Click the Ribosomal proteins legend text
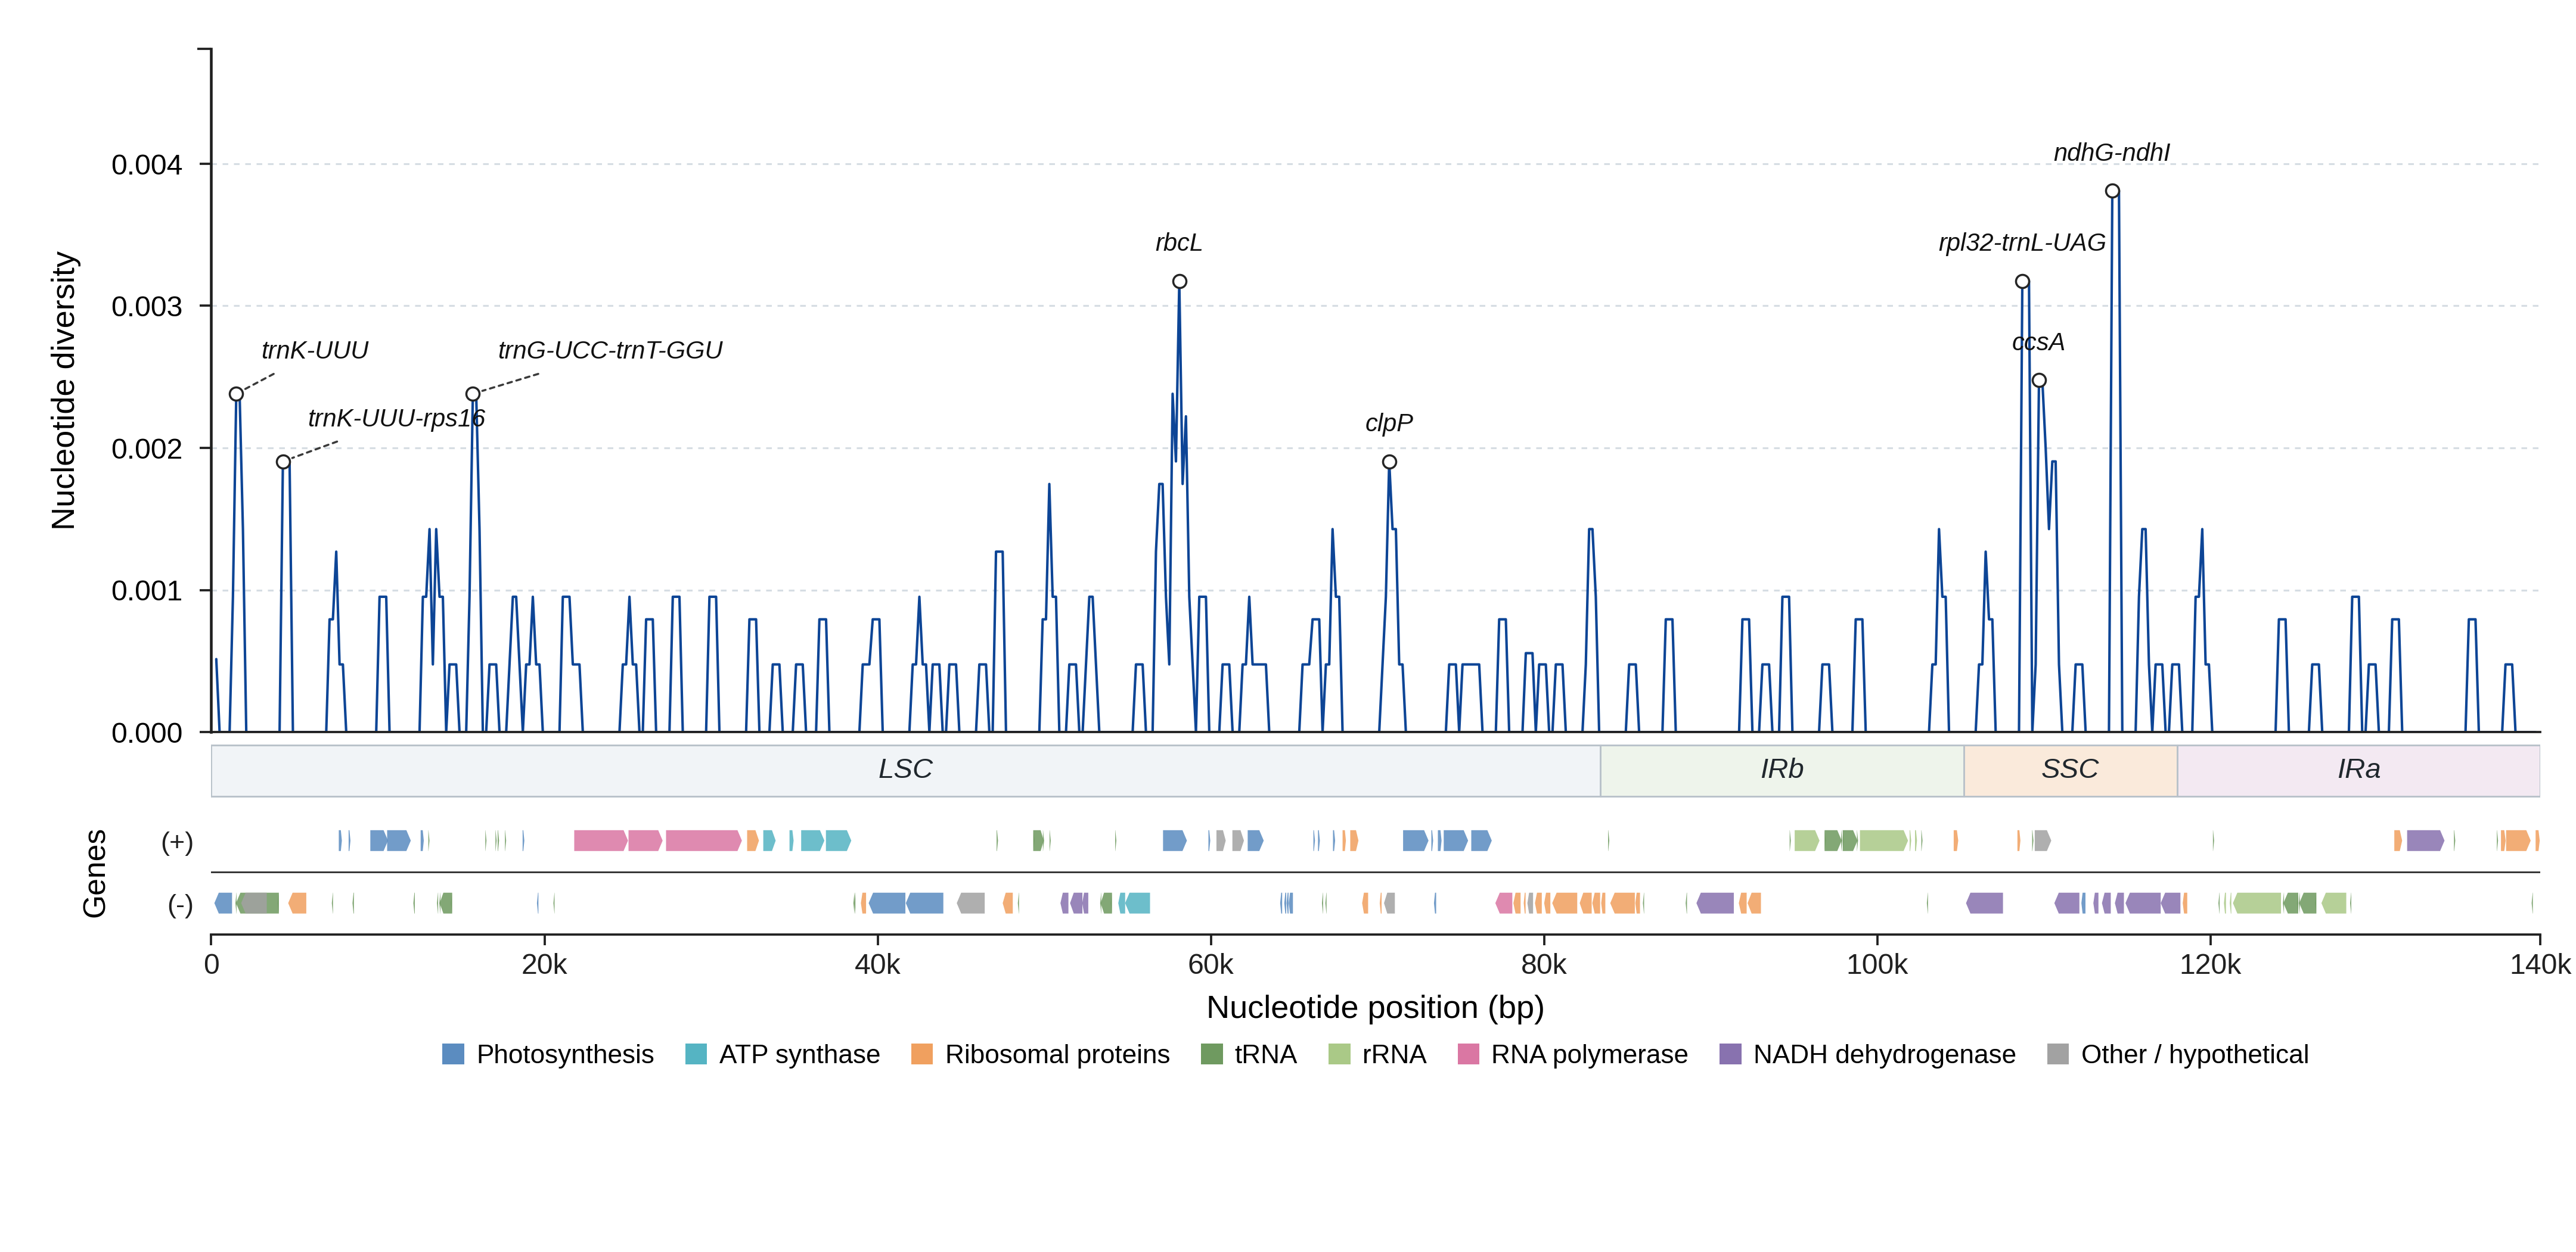2576x1252 pixels. [1057, 1055]
